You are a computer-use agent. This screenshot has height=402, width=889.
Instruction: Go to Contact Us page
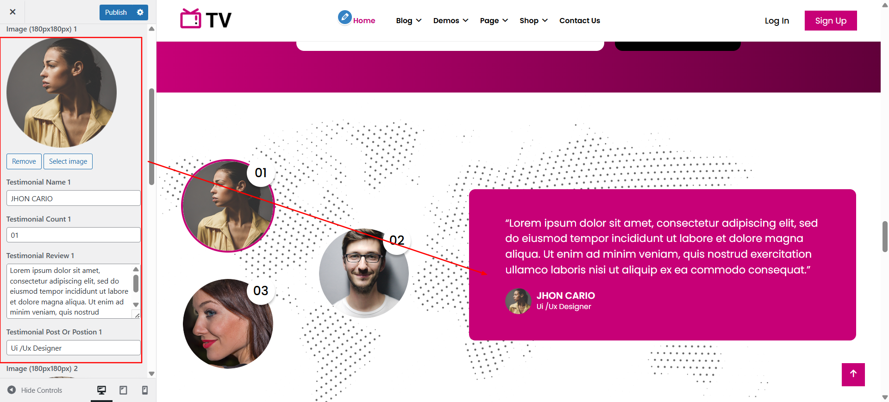coord(580,20)
